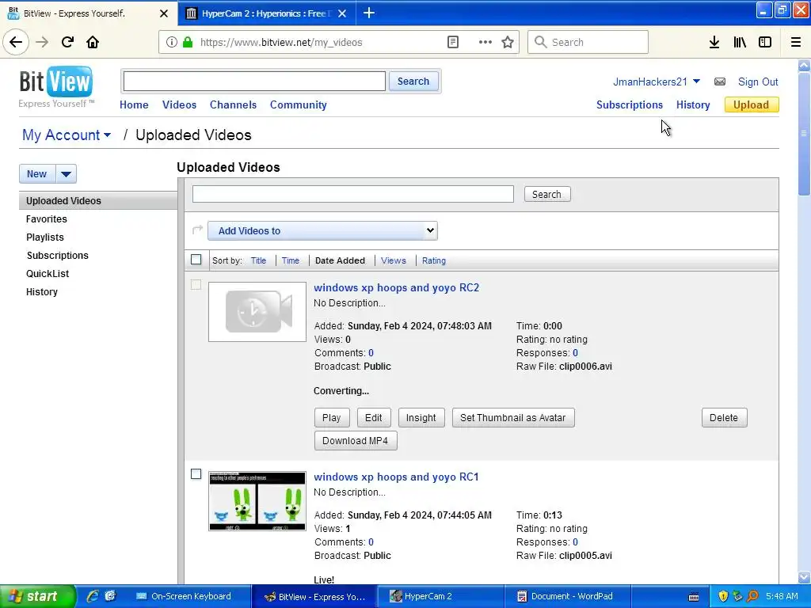The width and height of the screenshot is (811, 608).
Task: Click Search button in Uploaded Videos panel
Action: click(x=546, y=195)
